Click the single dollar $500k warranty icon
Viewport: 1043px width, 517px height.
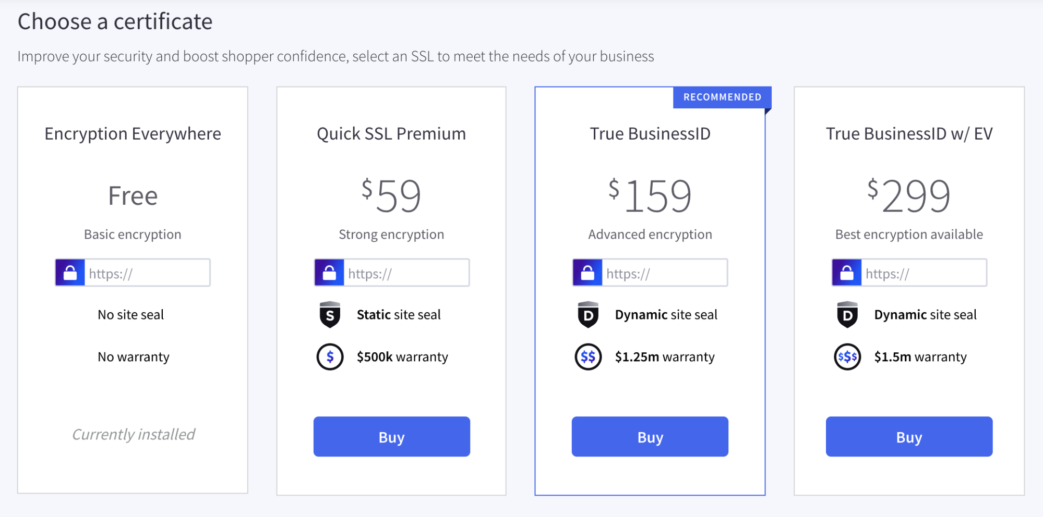coord(330,357)
